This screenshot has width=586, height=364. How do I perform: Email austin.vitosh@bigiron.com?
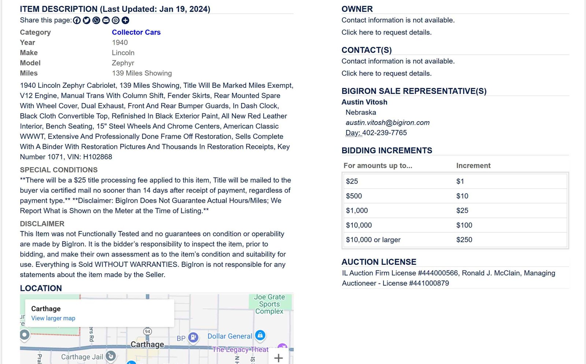pos(387,123)
